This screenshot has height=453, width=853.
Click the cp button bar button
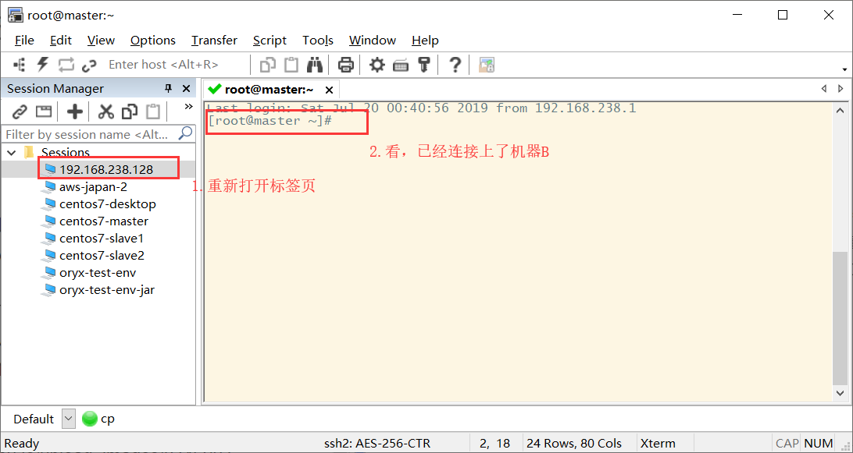(x=98, y=419)
